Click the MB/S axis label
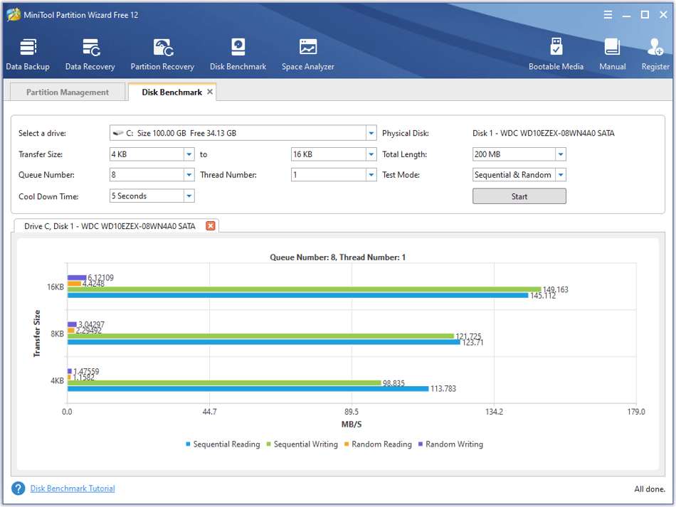Image resolution: width=676 pixels, height=507 pixels. click(352, 425)
